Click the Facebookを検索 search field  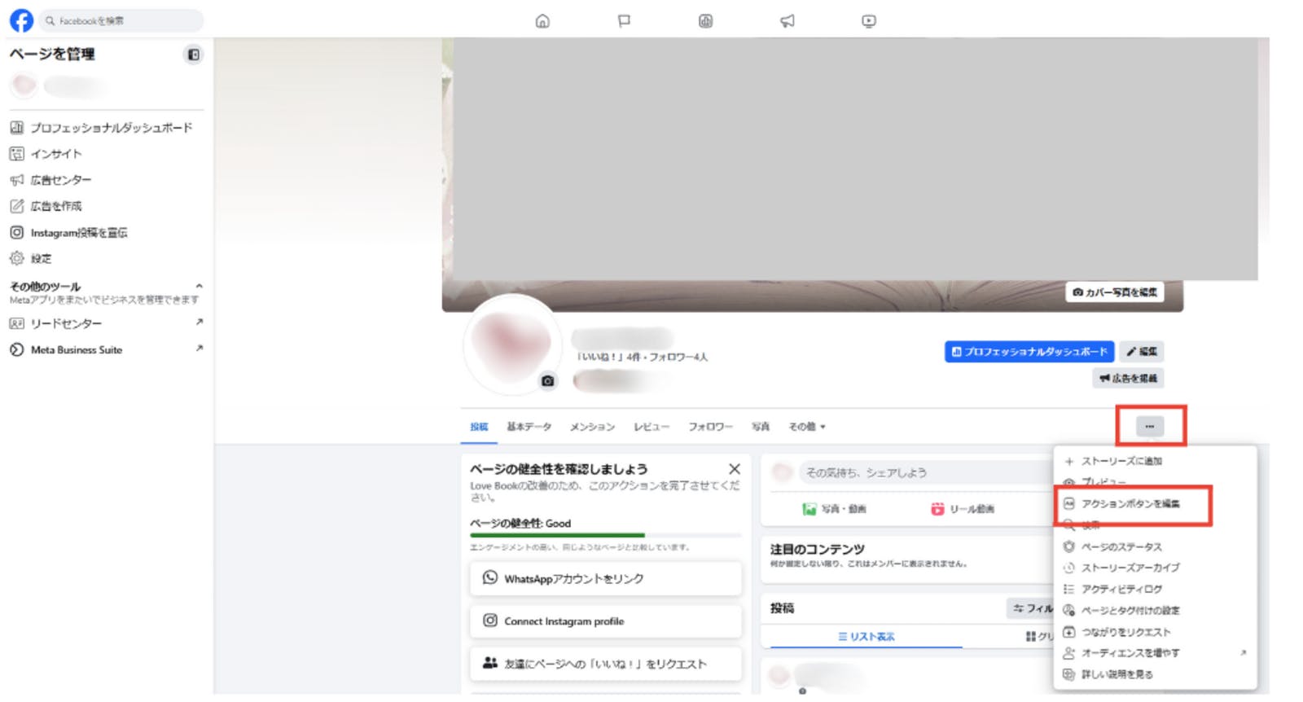click(122, 20)
